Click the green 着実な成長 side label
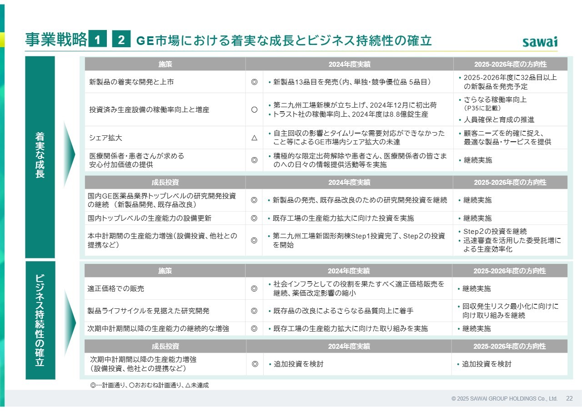Viewport: 582px width, 411px height. tap(40, 157)
